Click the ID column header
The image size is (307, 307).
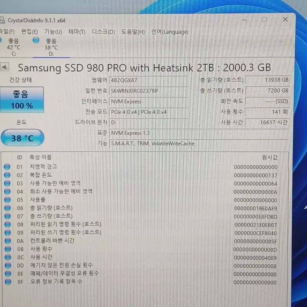pyautogui.click(x=20, y=157)
